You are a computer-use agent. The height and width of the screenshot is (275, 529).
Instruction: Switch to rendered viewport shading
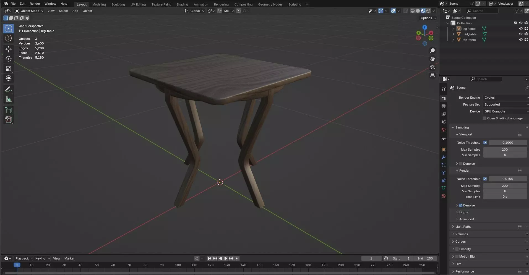428,11
